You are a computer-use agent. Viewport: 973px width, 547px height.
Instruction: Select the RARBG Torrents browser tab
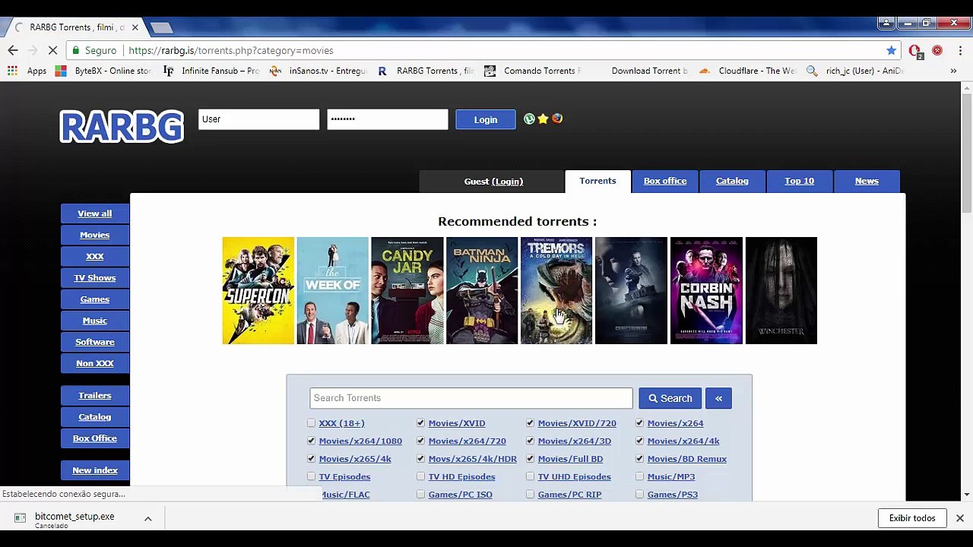(x=76, y=27)
